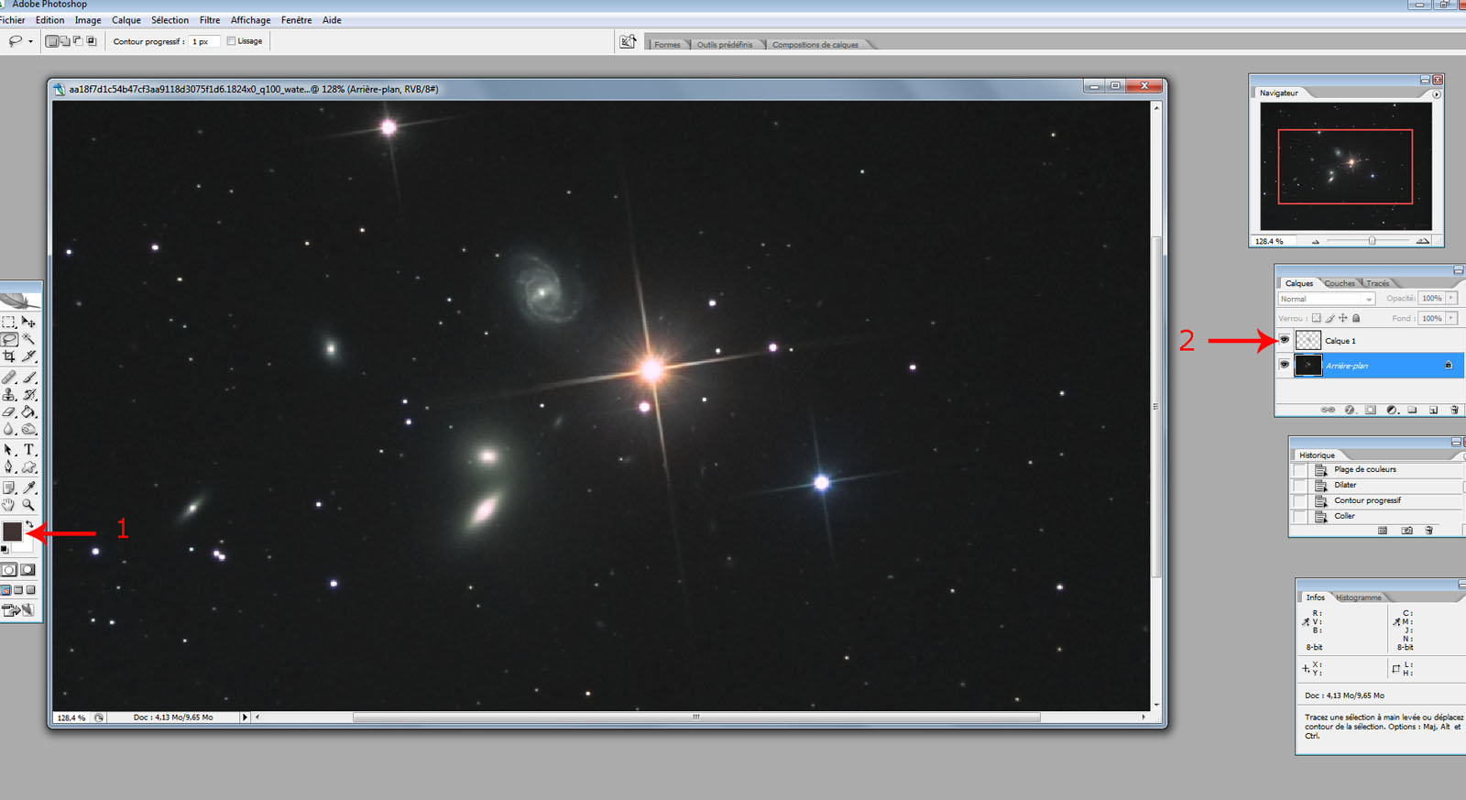Select the Path Selection arrow tool
This screenshot has height=800, width=1466.
(9, 450)
